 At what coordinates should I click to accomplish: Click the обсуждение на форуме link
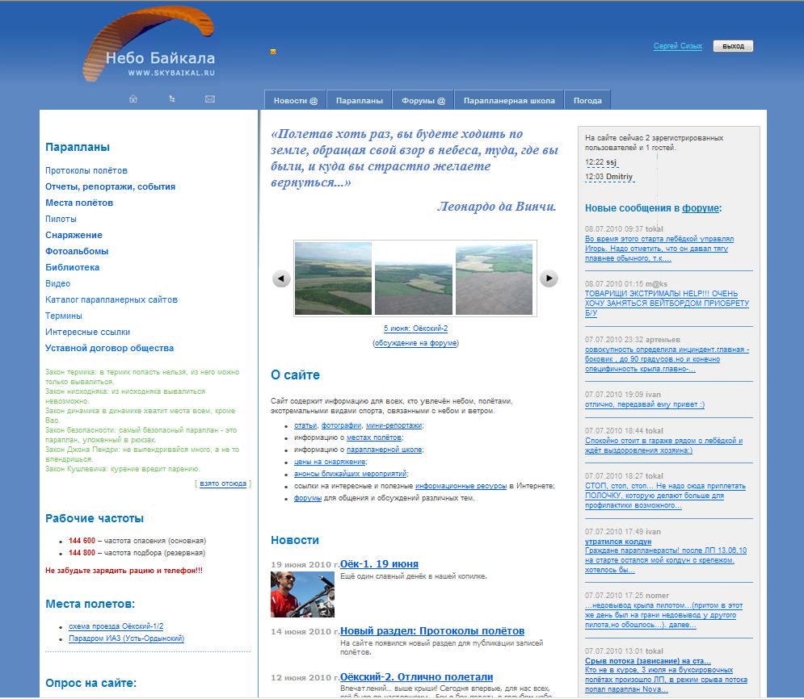tap(415, 343)
